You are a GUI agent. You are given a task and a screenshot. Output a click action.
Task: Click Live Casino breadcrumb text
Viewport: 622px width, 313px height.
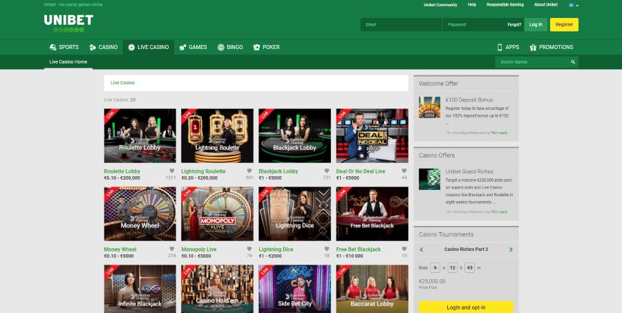click(122, 83)
